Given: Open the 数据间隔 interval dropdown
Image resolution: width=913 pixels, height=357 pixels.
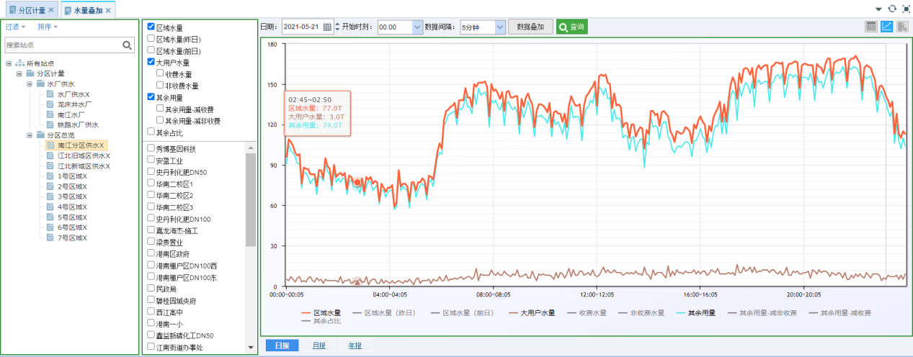Looking at the screenshot, I should (500, 27).
